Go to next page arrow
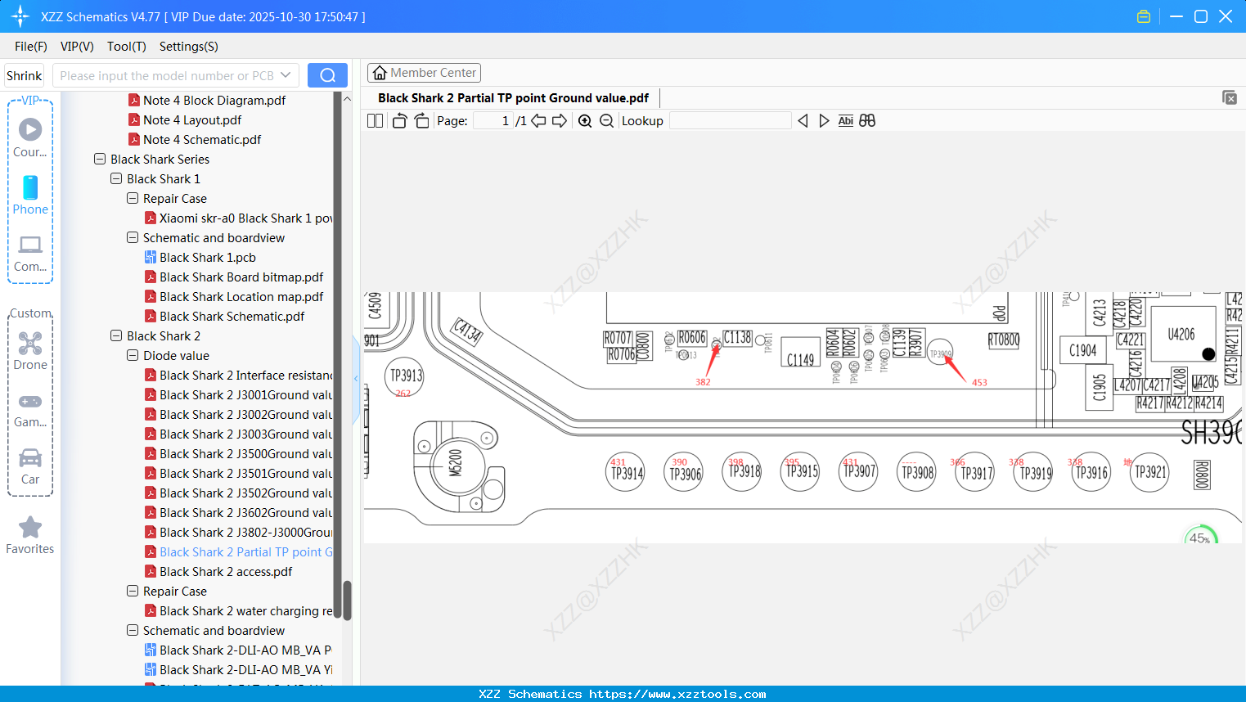 click(560, 121)
